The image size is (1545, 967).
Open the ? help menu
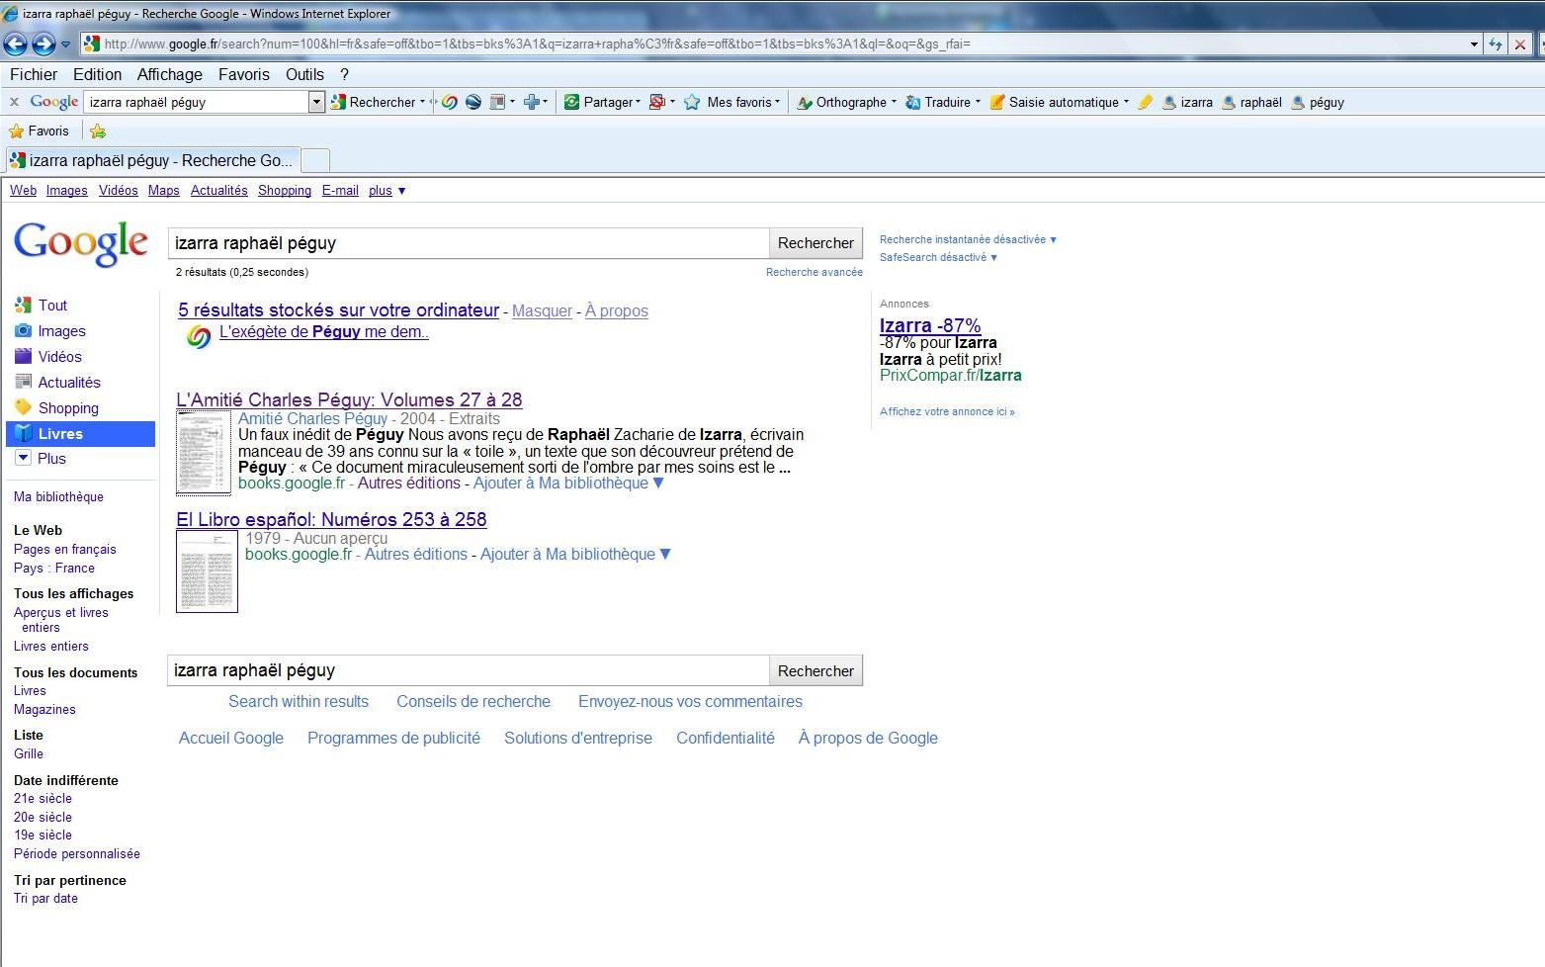344,74
